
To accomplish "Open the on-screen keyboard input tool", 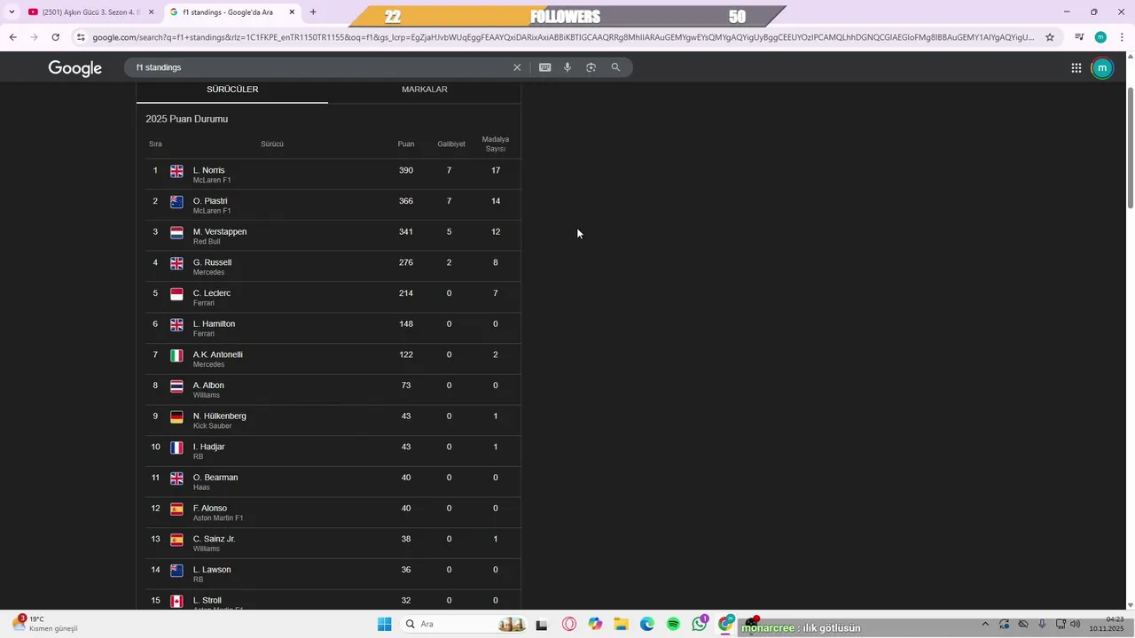I will (544, 67).
